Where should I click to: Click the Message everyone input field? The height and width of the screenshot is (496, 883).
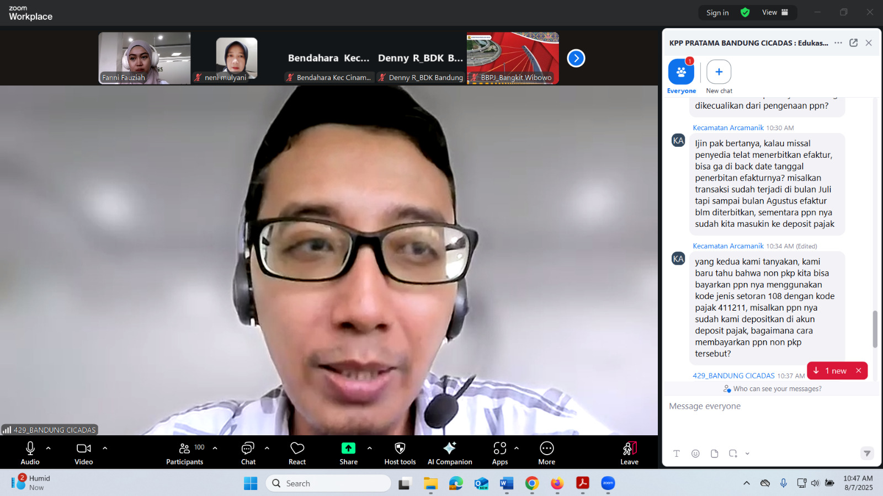767,407
